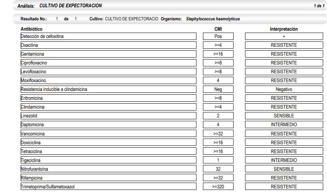The width and height of the screenshot is (327, 193).
Task: Select the 'Levofloxacino' antibiotic cell
Action: pyautogui.click(x=108, y=72)
